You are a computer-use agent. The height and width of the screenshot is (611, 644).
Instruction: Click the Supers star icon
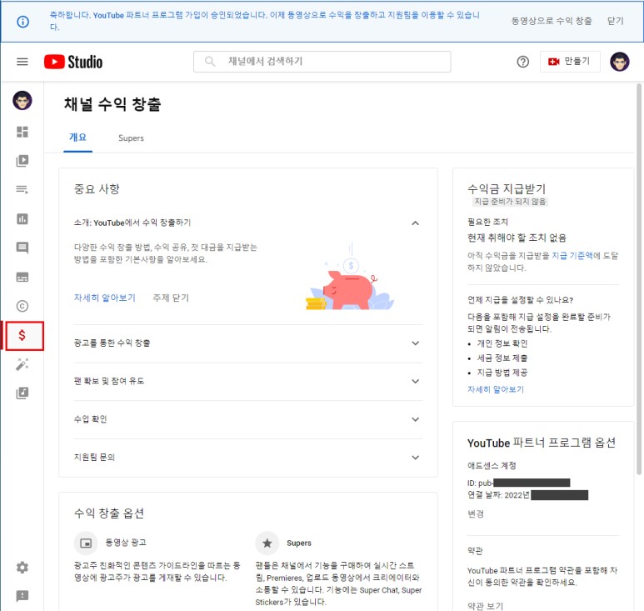pyautogui.click(x=267, y=543)
